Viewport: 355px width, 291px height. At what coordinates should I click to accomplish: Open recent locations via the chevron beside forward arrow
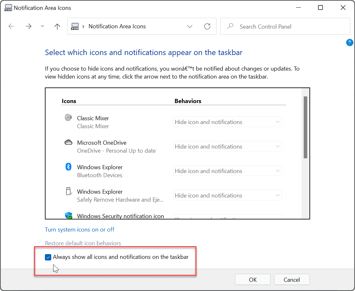pyautogui.click(x=42, y=26)
